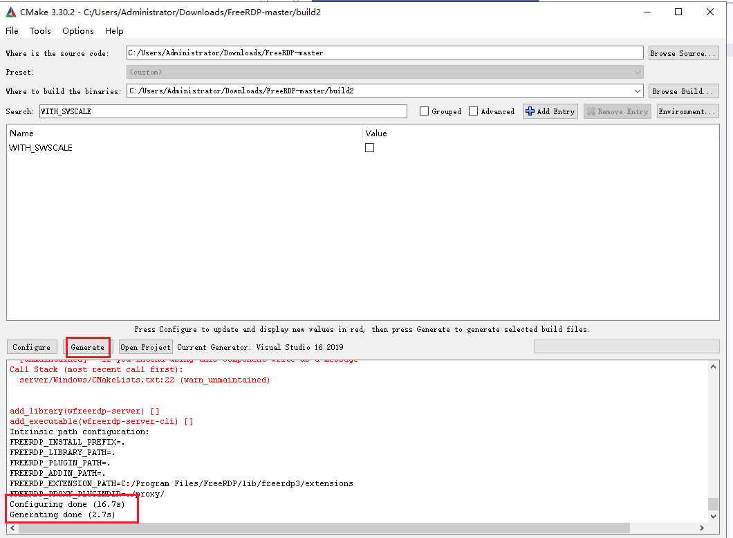Screen dimensions: 733x538
Task: Click the Open Project button
Action: [145, 347]
